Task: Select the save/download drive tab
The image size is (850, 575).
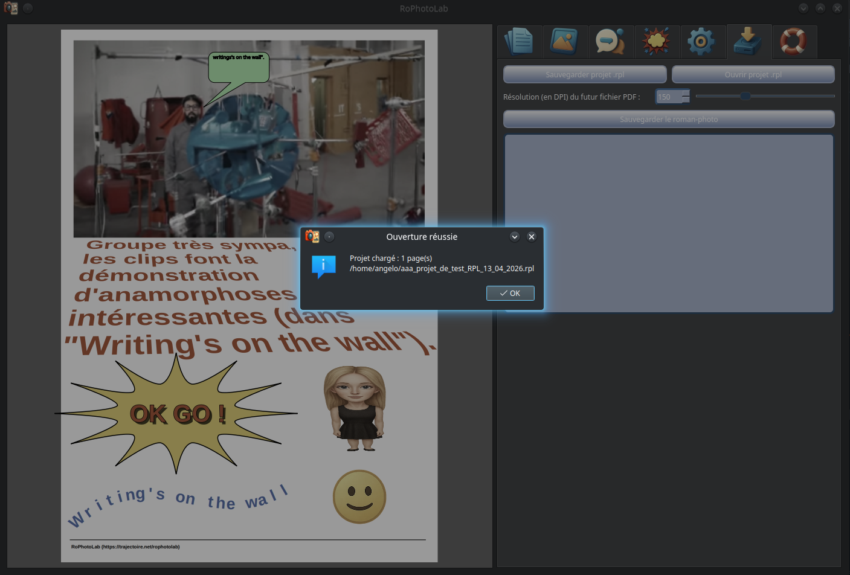Action: 749,42
